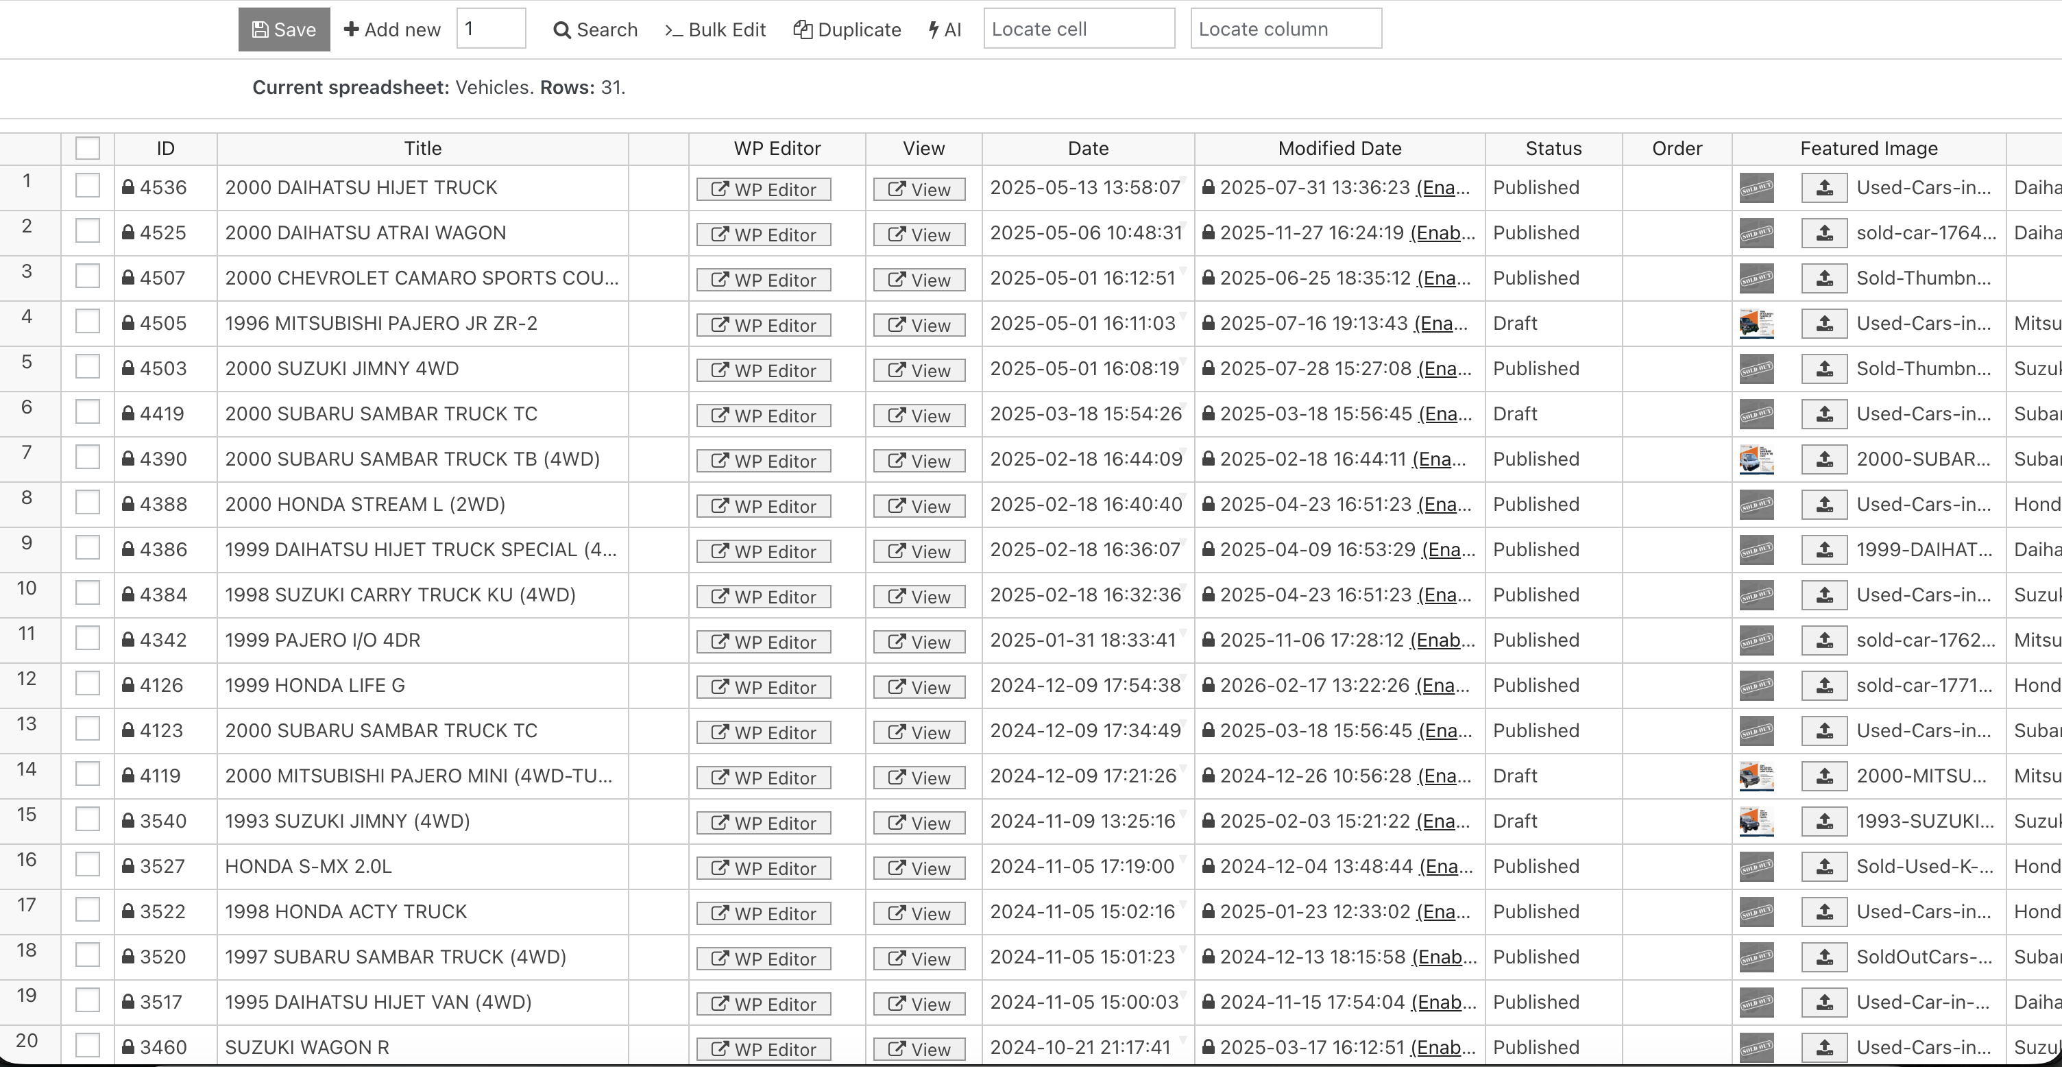Click the Locate cell input field
Image resolution: width=2062 pixels, height=1067 pixels.
[1078, 29]
